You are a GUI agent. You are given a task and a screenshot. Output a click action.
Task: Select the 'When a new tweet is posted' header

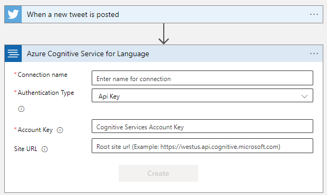[164, 14]
